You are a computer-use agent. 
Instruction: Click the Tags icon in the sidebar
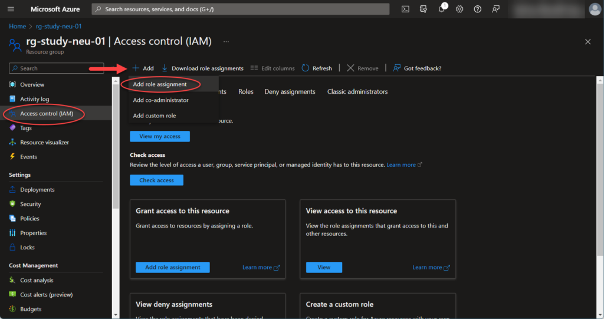coord(12,127)
